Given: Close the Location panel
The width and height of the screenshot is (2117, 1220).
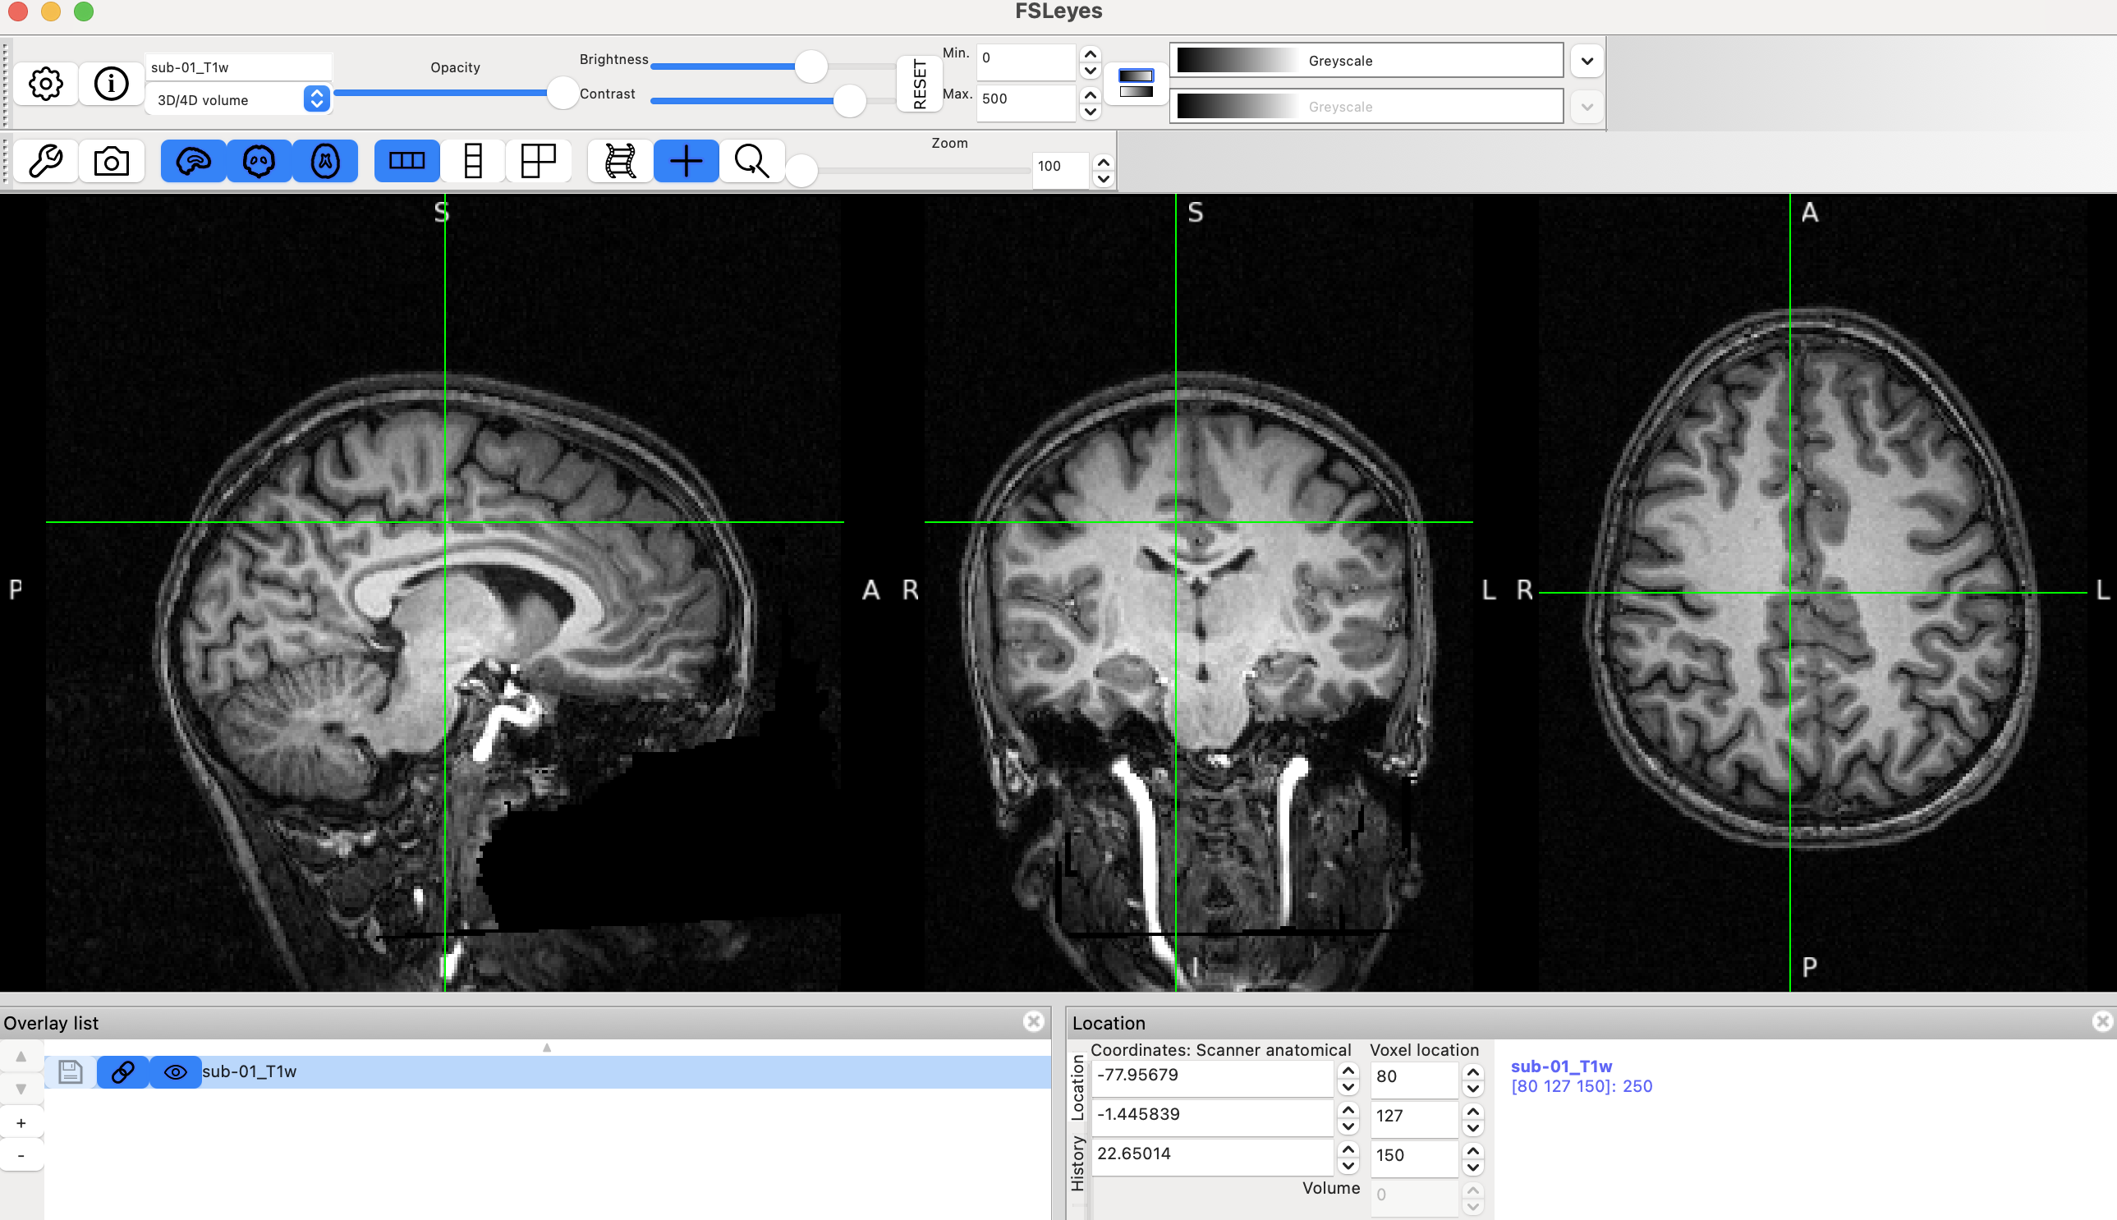Looking at the screenshot, I should tap(2103, 1021).
